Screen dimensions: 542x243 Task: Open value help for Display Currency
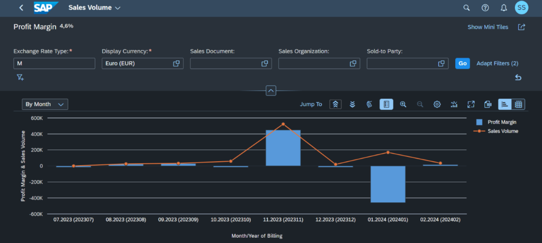point(176,63)
